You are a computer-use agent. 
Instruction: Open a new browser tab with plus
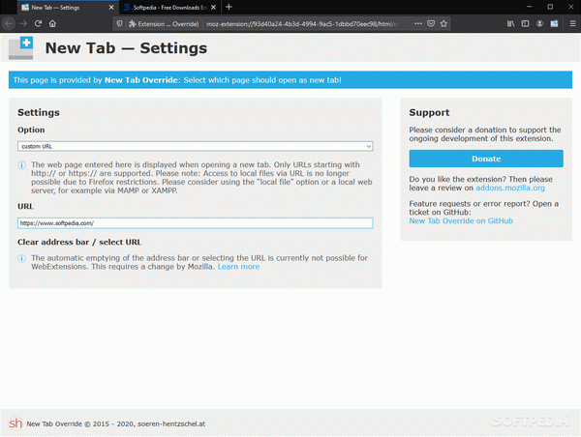click(229, 7)
